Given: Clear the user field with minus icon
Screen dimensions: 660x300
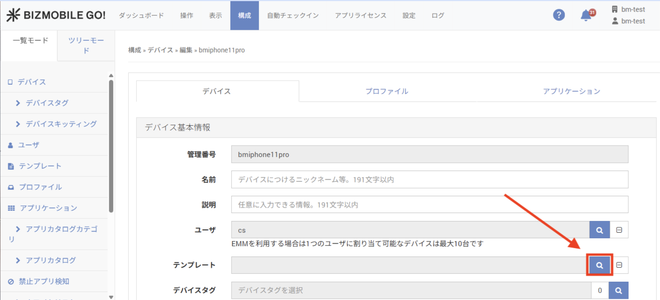Looking at the screenshot, I should (x=619, y=230).
